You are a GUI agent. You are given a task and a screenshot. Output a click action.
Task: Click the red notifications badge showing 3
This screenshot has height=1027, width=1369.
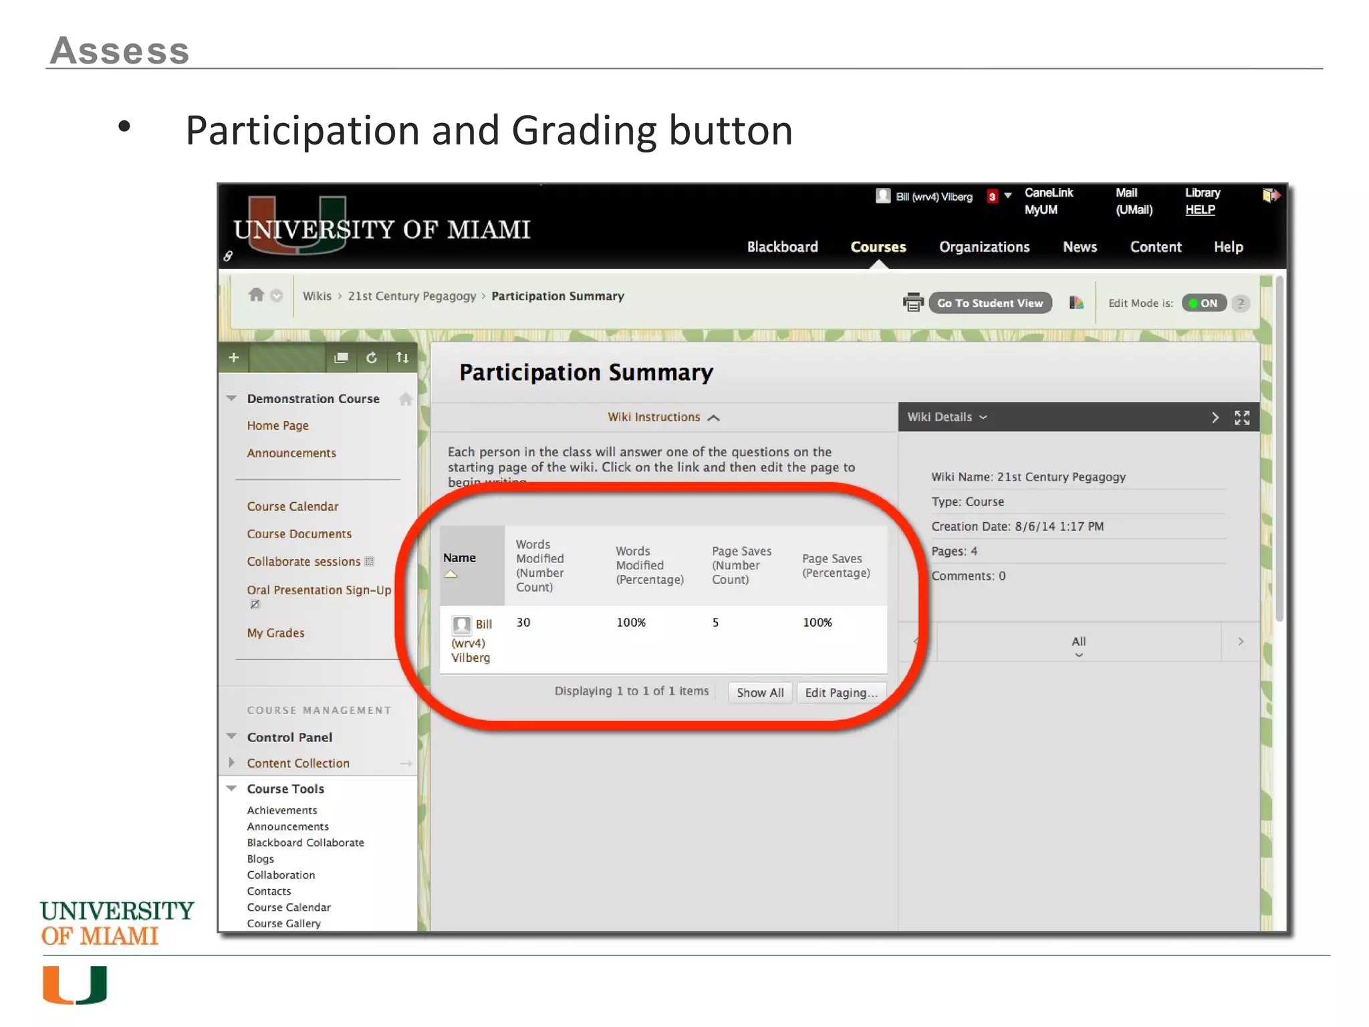[x=992, y=197]
